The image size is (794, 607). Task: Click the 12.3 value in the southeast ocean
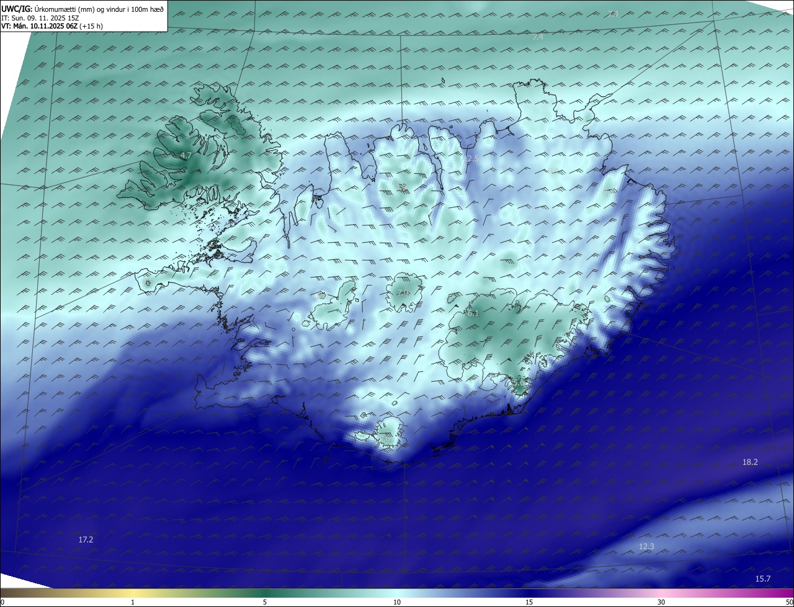tap(646, 547)
